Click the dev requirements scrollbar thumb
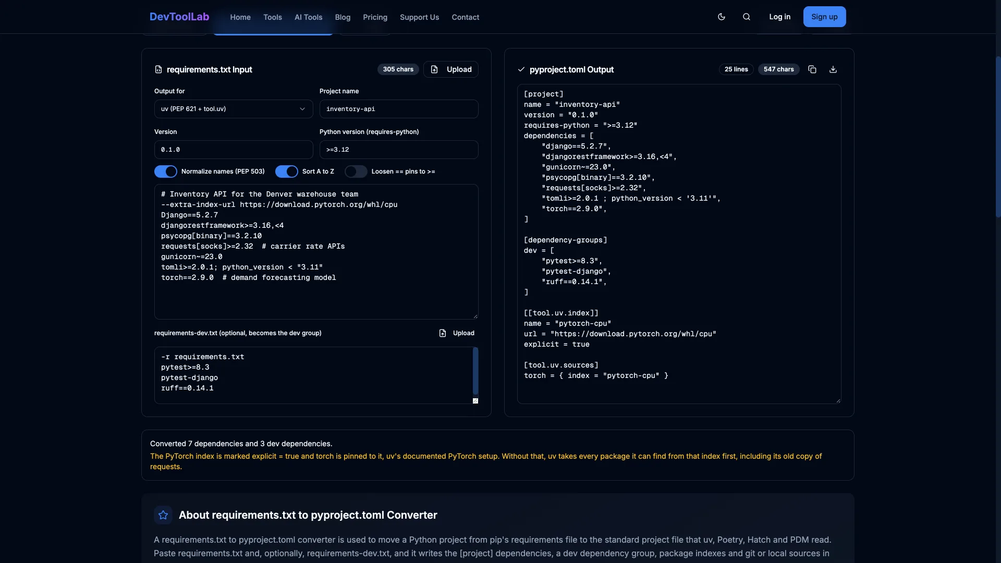Viewport: 1001px width, 563px height. (x=475, y=371)
